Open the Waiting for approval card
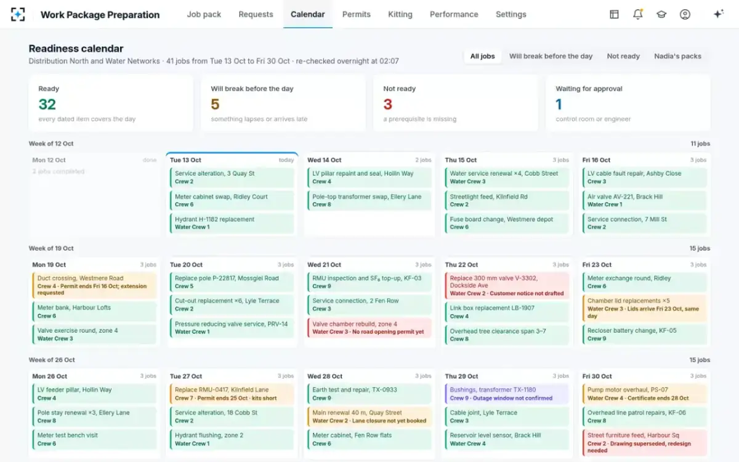Viewport: 739px width, 462px height. pyautogui.click(x=628, y=103)
